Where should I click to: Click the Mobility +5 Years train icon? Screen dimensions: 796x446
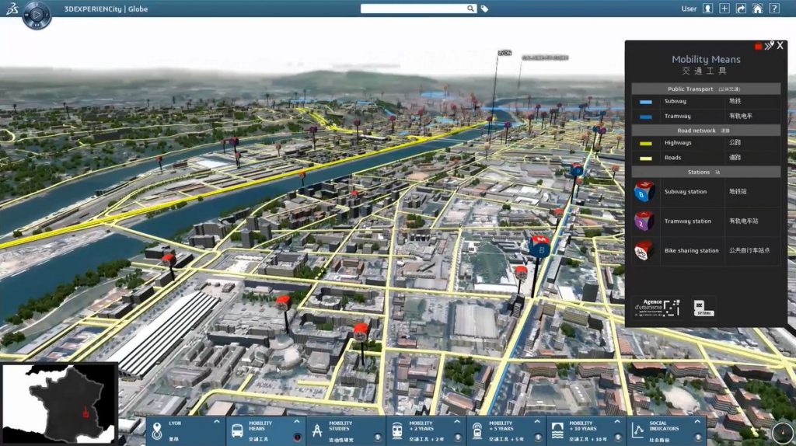click(477, 430)
